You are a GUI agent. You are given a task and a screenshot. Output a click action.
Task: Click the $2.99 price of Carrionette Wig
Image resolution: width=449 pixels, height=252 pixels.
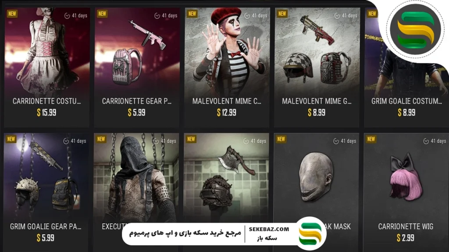point(406,238)
